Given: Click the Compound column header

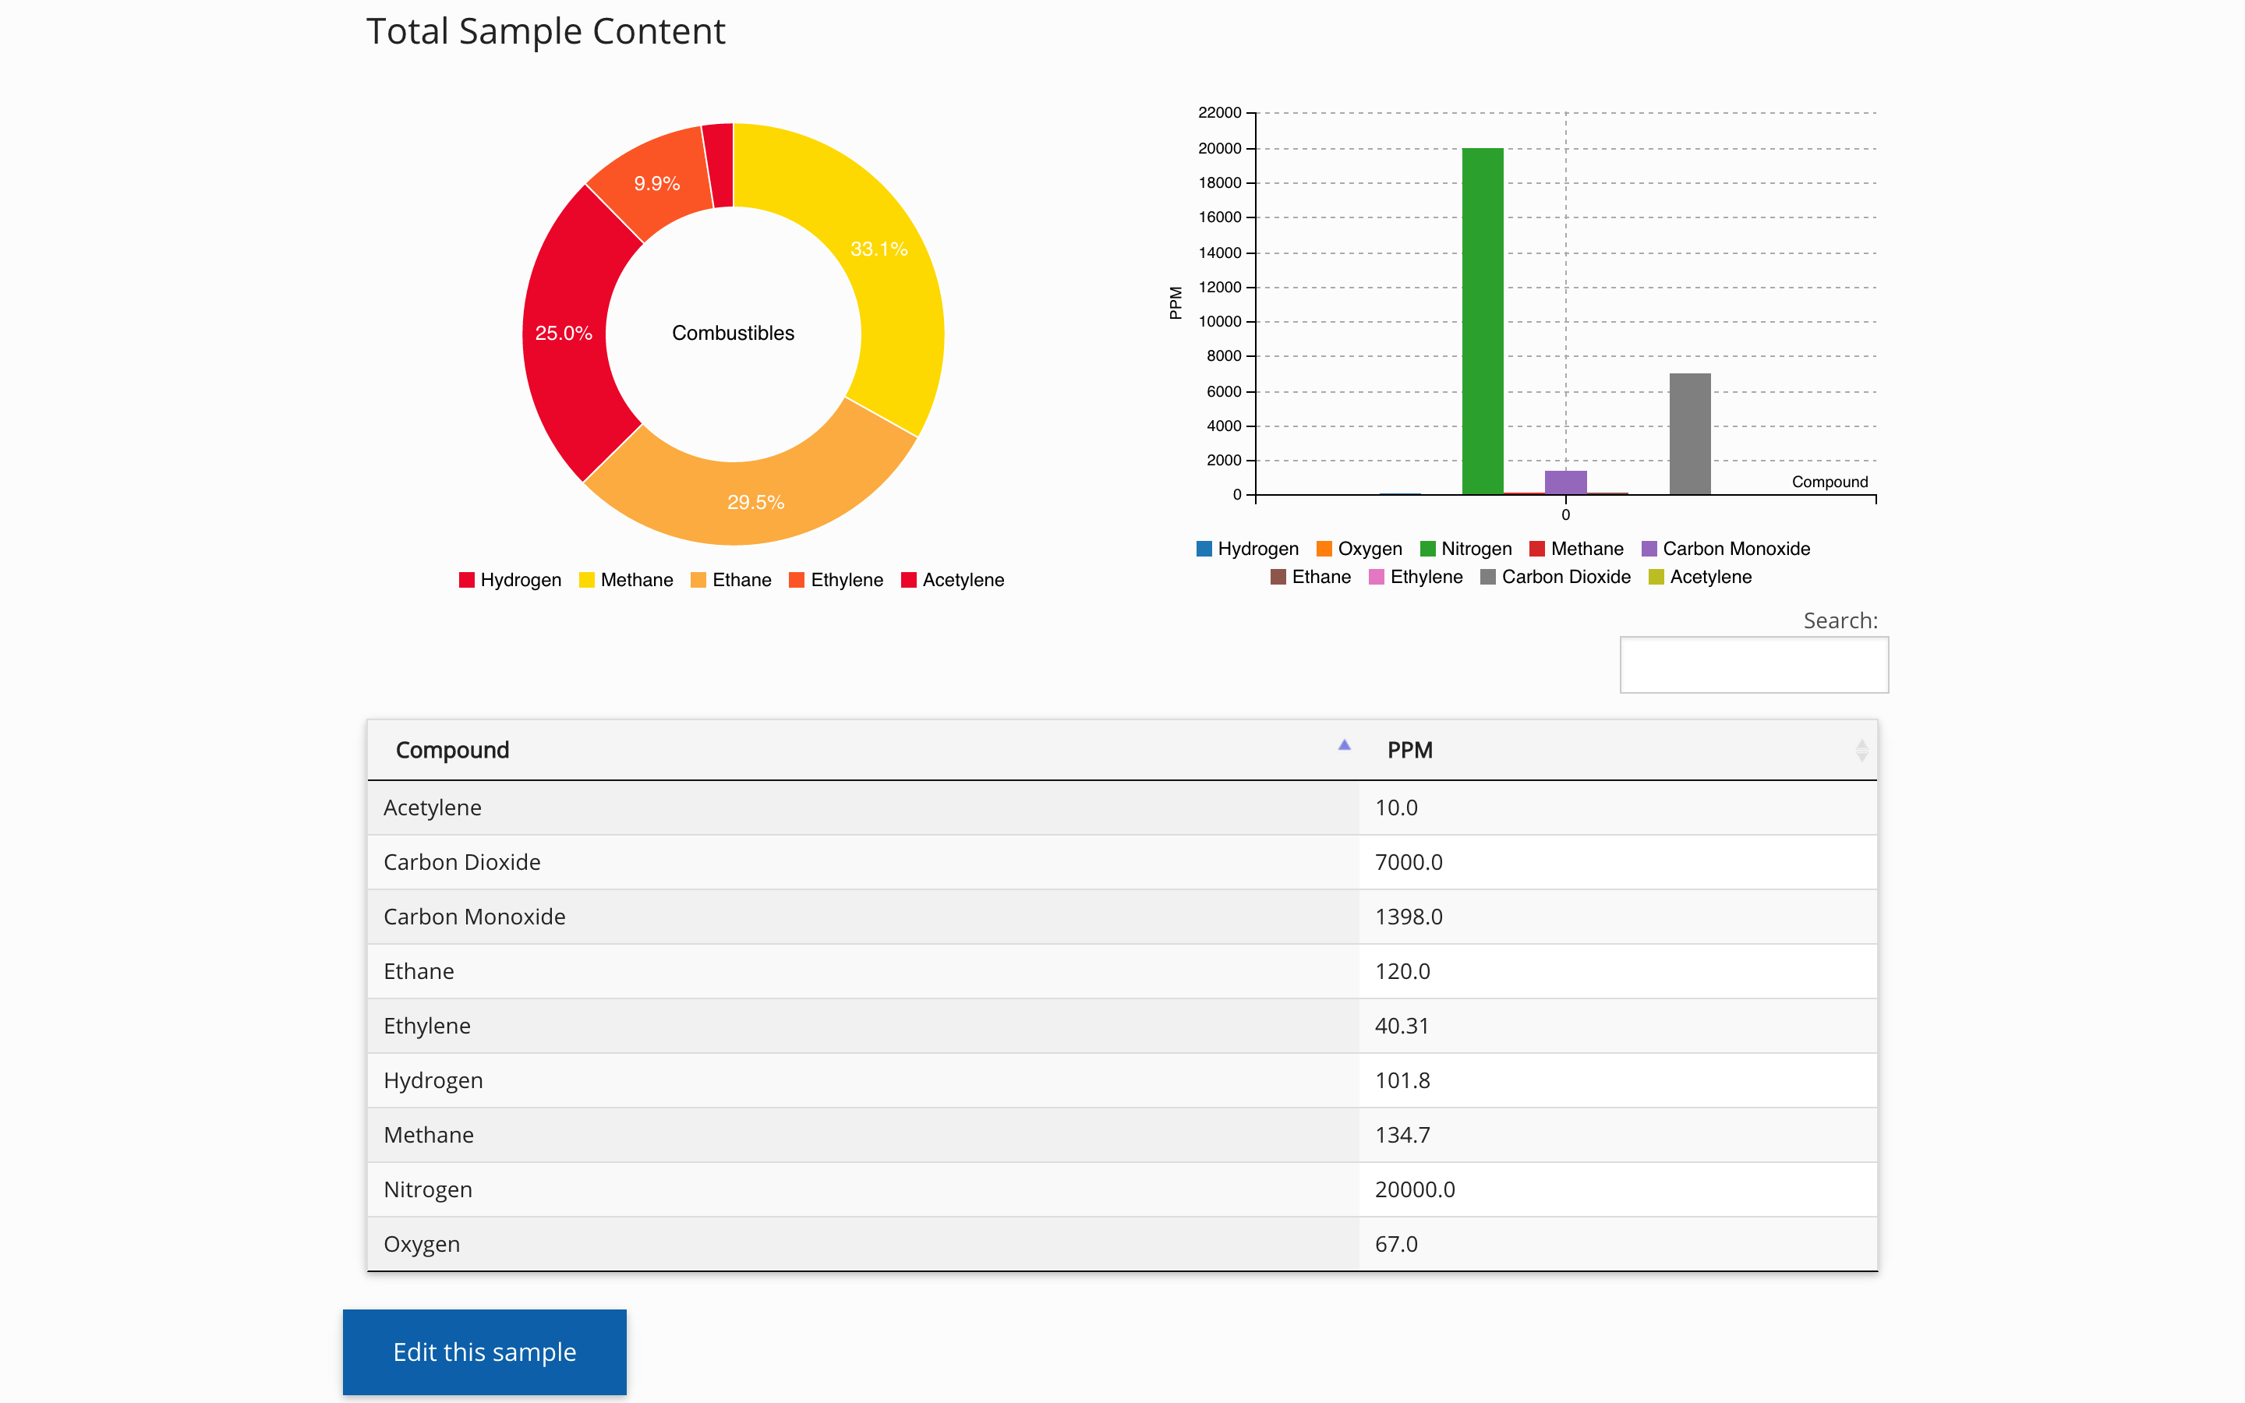Looking at the screenshot, I should pos(453,750).
